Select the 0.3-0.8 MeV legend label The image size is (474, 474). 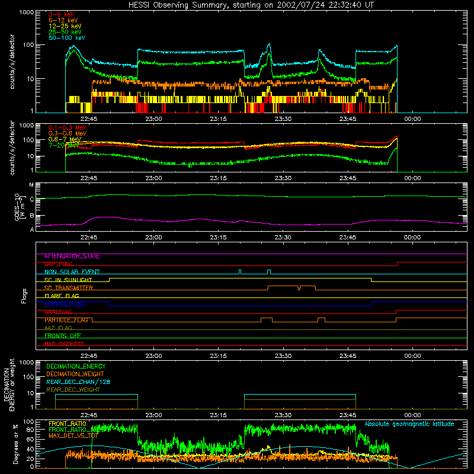(x=68, y=133)
